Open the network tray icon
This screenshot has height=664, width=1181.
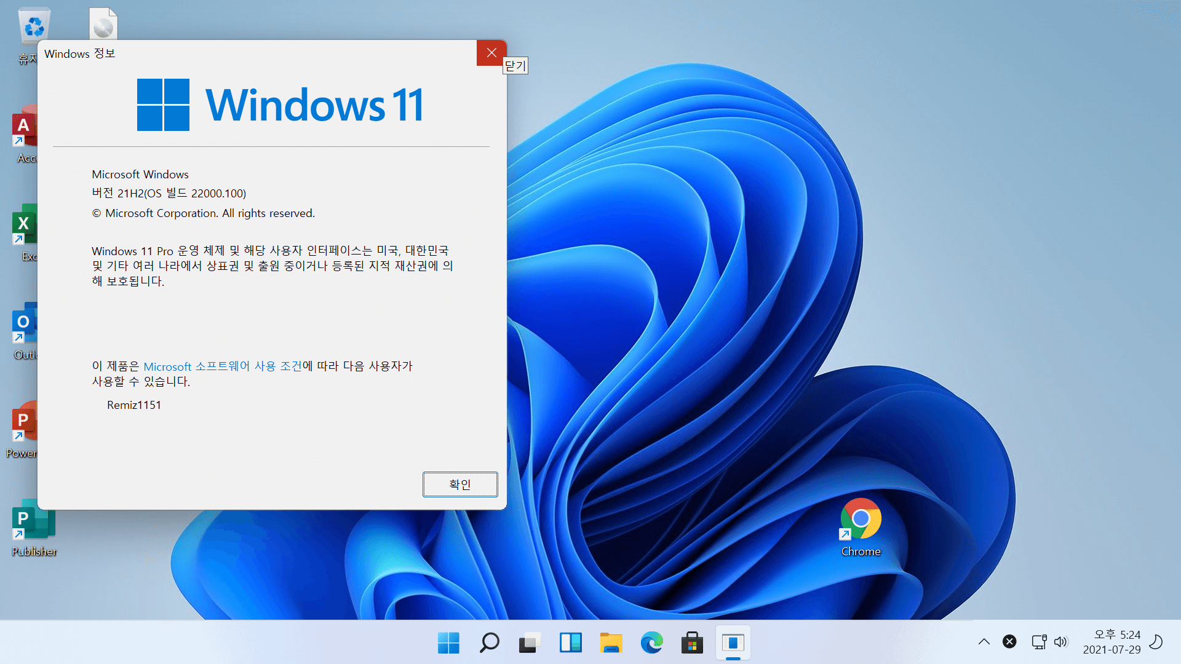(x=1039, y=642)
